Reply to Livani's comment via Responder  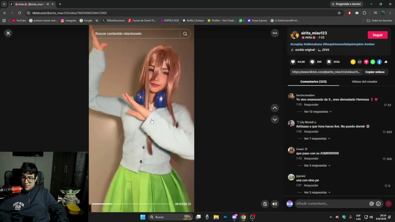click(x=311, y=158)
